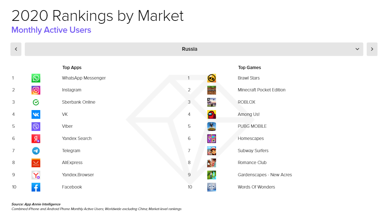Select the Among Us! game icon

211,114
